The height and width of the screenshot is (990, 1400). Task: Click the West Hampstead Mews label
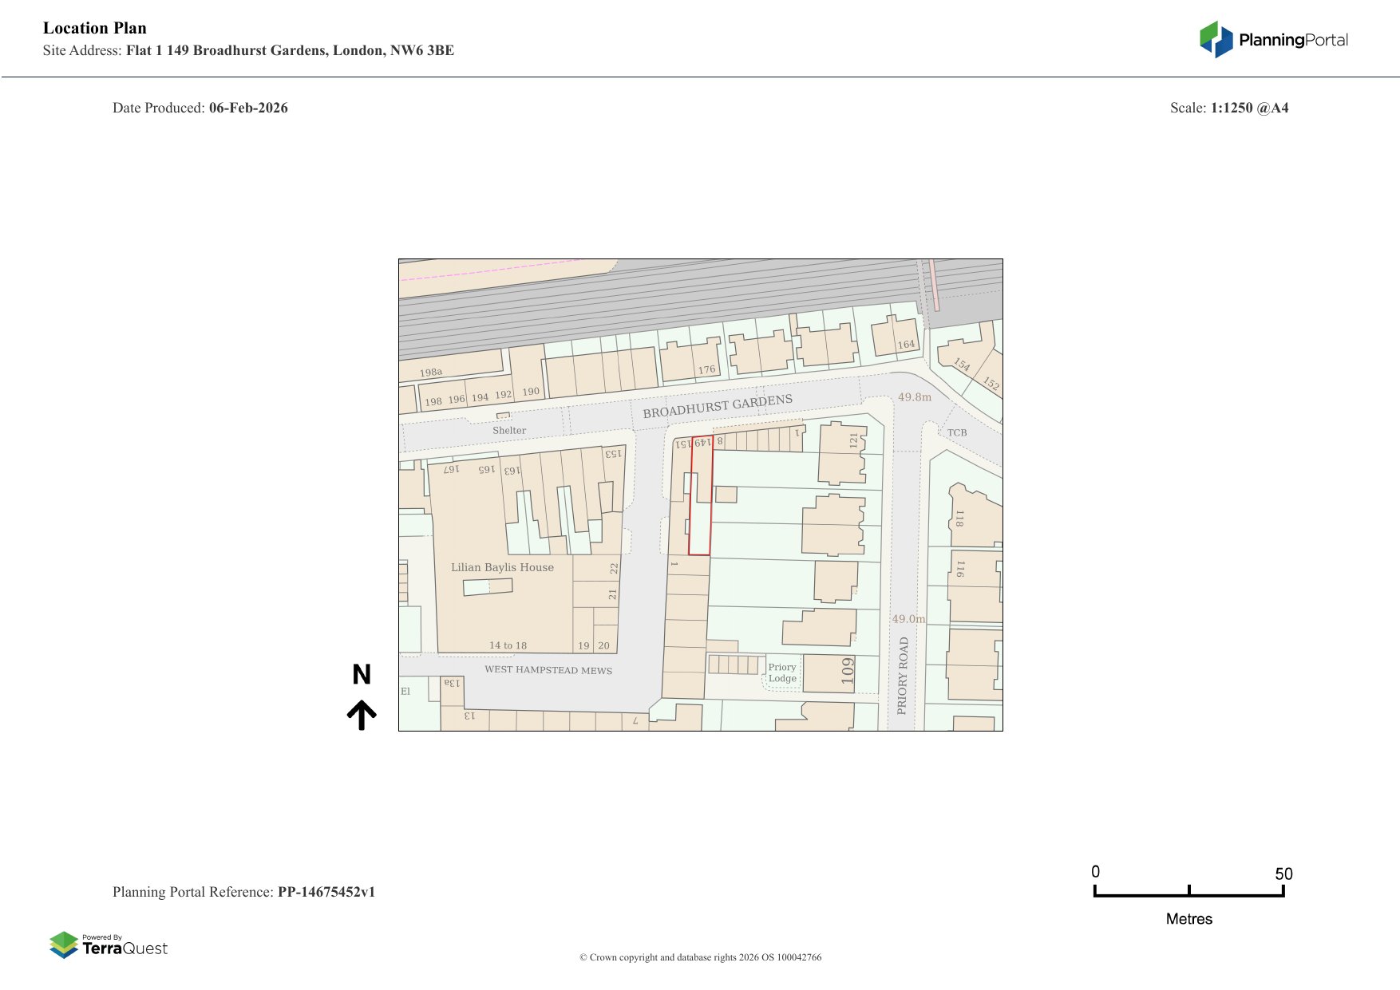pos(548,669)
